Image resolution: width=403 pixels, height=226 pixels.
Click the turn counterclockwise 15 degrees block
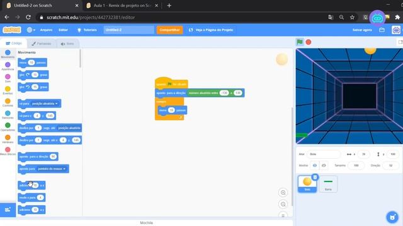[x=33, y=87]
